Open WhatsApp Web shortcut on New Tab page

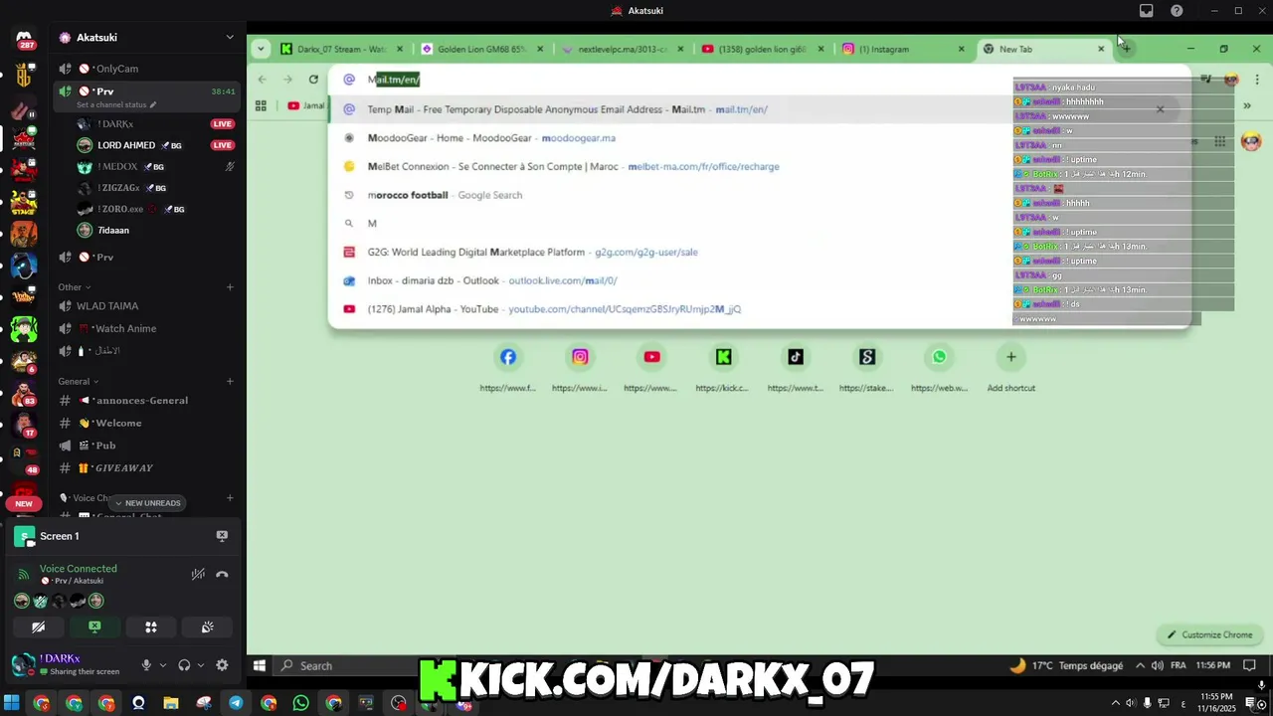pyautogui.click(x=939, y=357)
